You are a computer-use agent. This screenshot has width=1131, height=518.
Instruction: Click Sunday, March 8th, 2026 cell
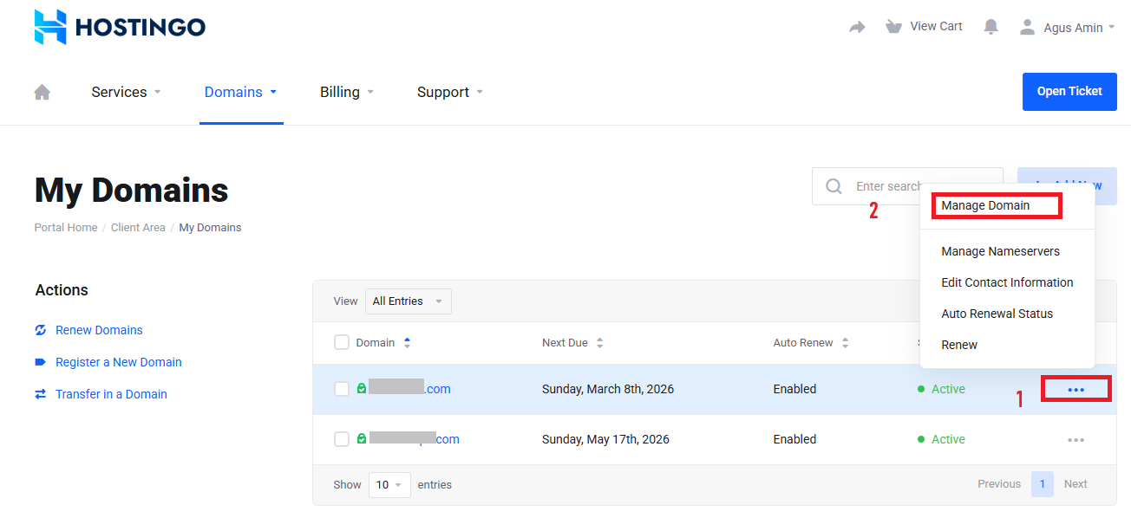coord(608,389)
